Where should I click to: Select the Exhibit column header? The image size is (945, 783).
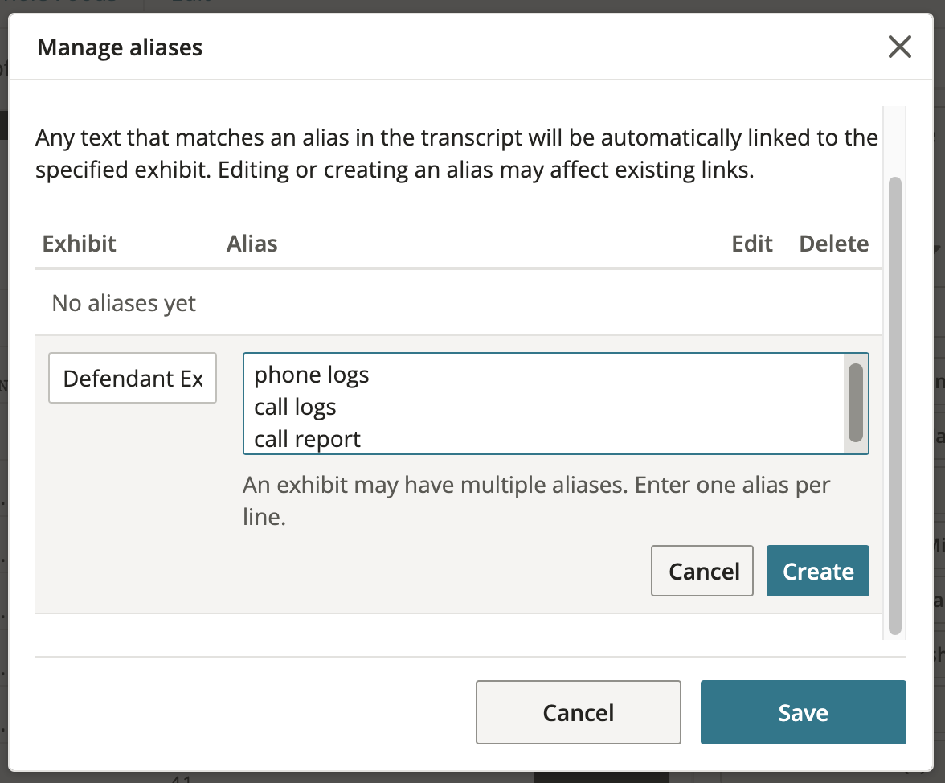pos(79,244)
